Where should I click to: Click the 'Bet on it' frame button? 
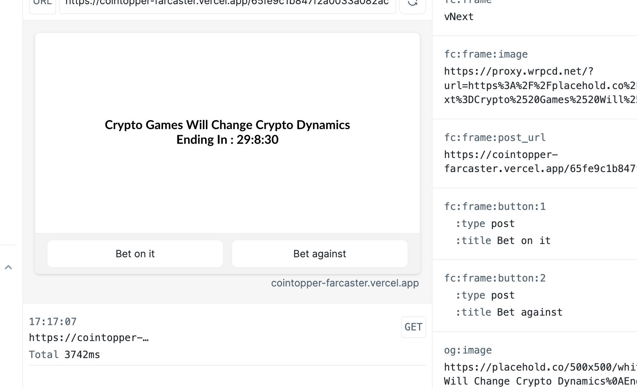[x=135, y=253]
